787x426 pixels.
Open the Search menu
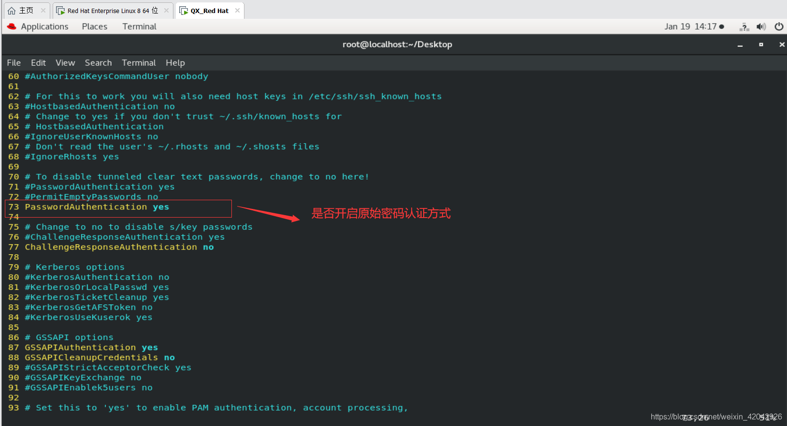tap(98, 63)
